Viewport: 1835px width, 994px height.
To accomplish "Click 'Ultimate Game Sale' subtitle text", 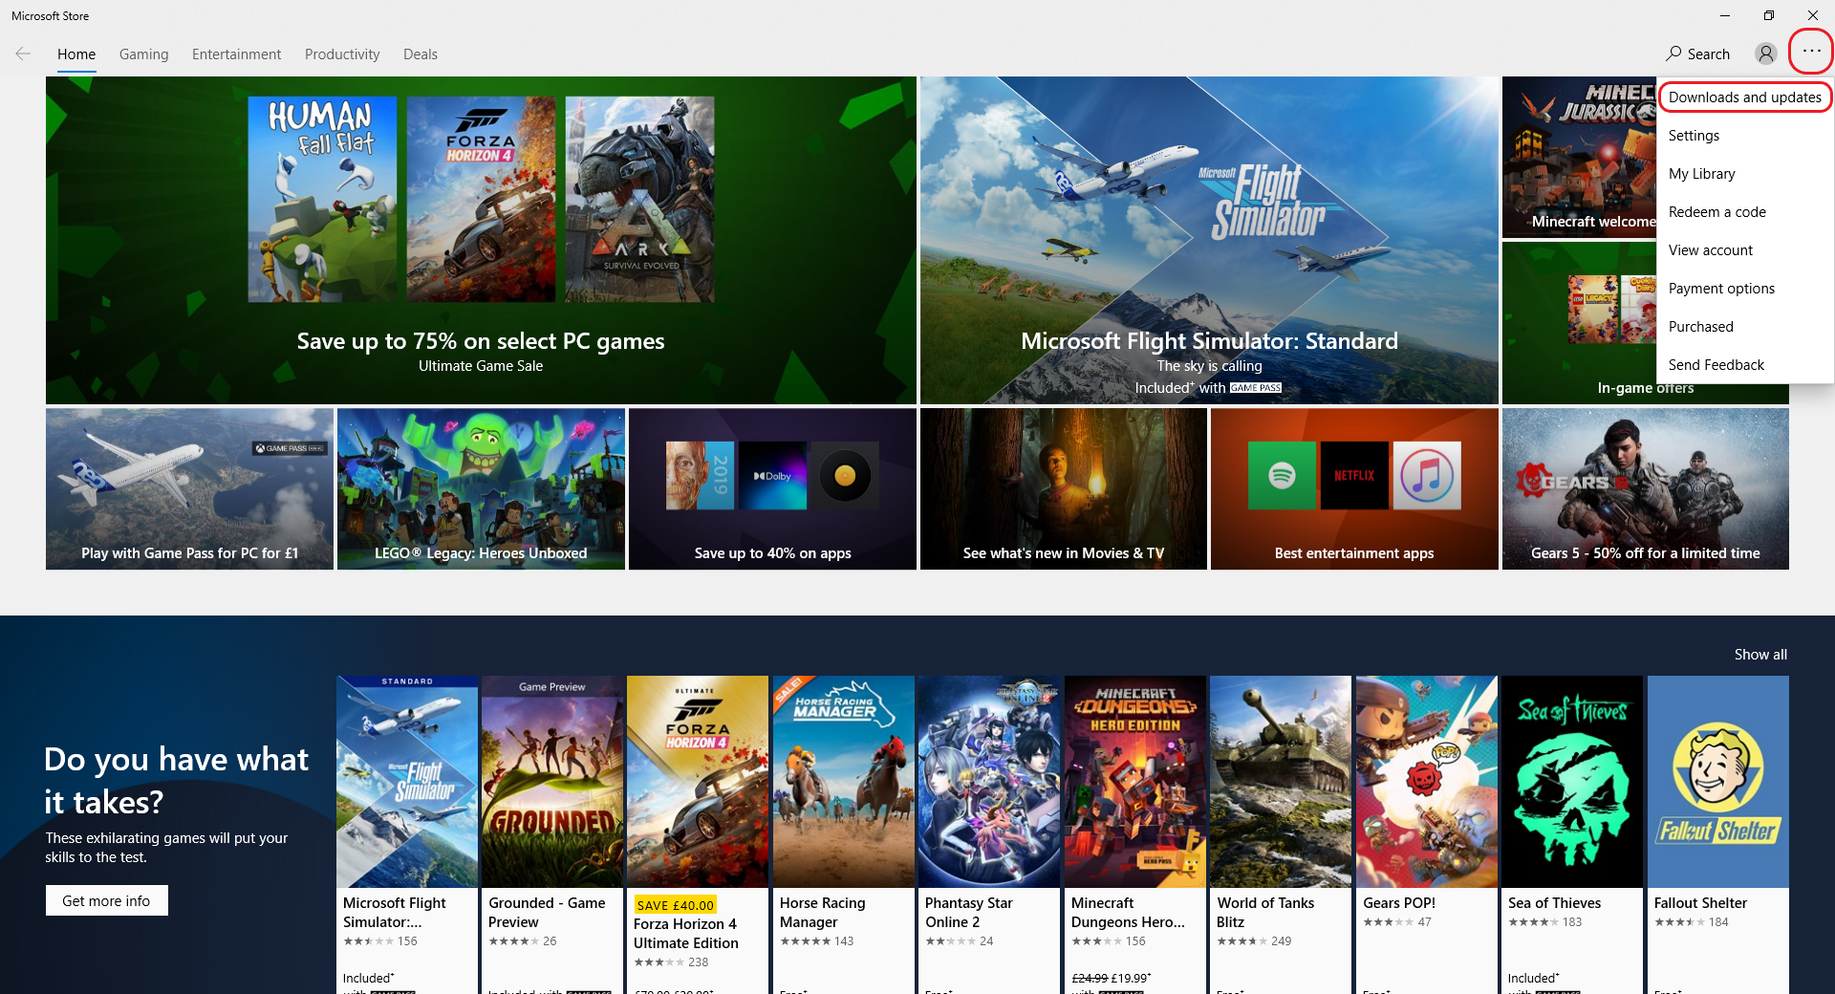I will coord(481,366).
